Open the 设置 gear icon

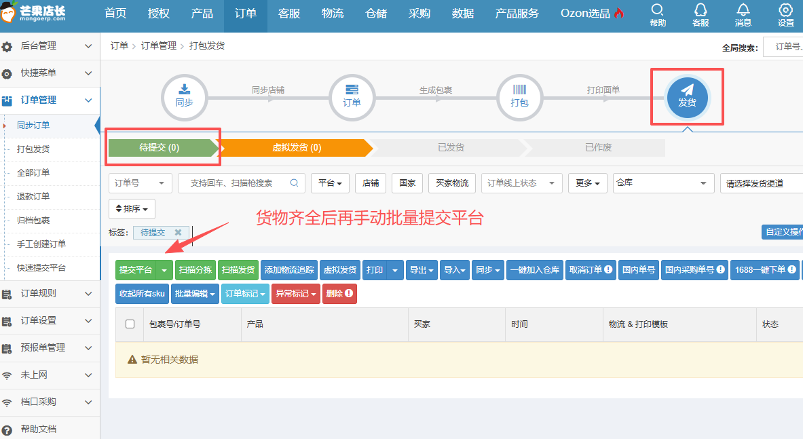pos(785,15)
